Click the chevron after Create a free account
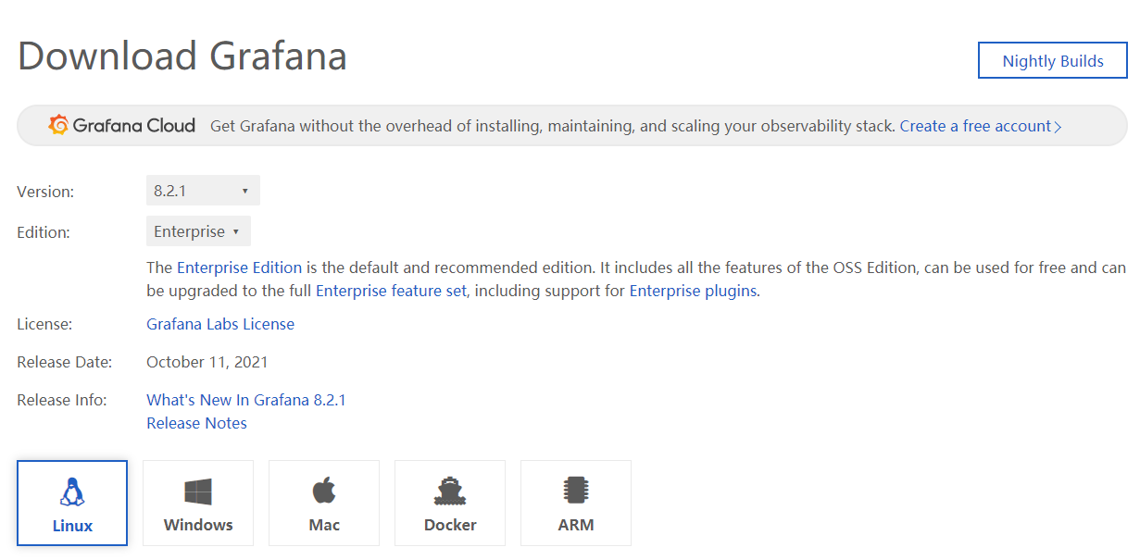This screenshot has width=1140, height=560. 1058,127
